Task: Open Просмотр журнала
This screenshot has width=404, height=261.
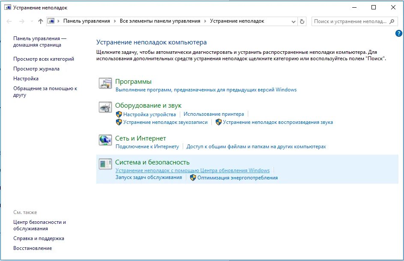Action: tap(36, 69)
